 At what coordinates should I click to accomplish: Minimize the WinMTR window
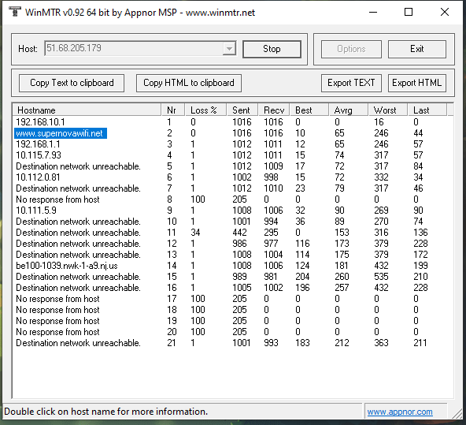373,12
